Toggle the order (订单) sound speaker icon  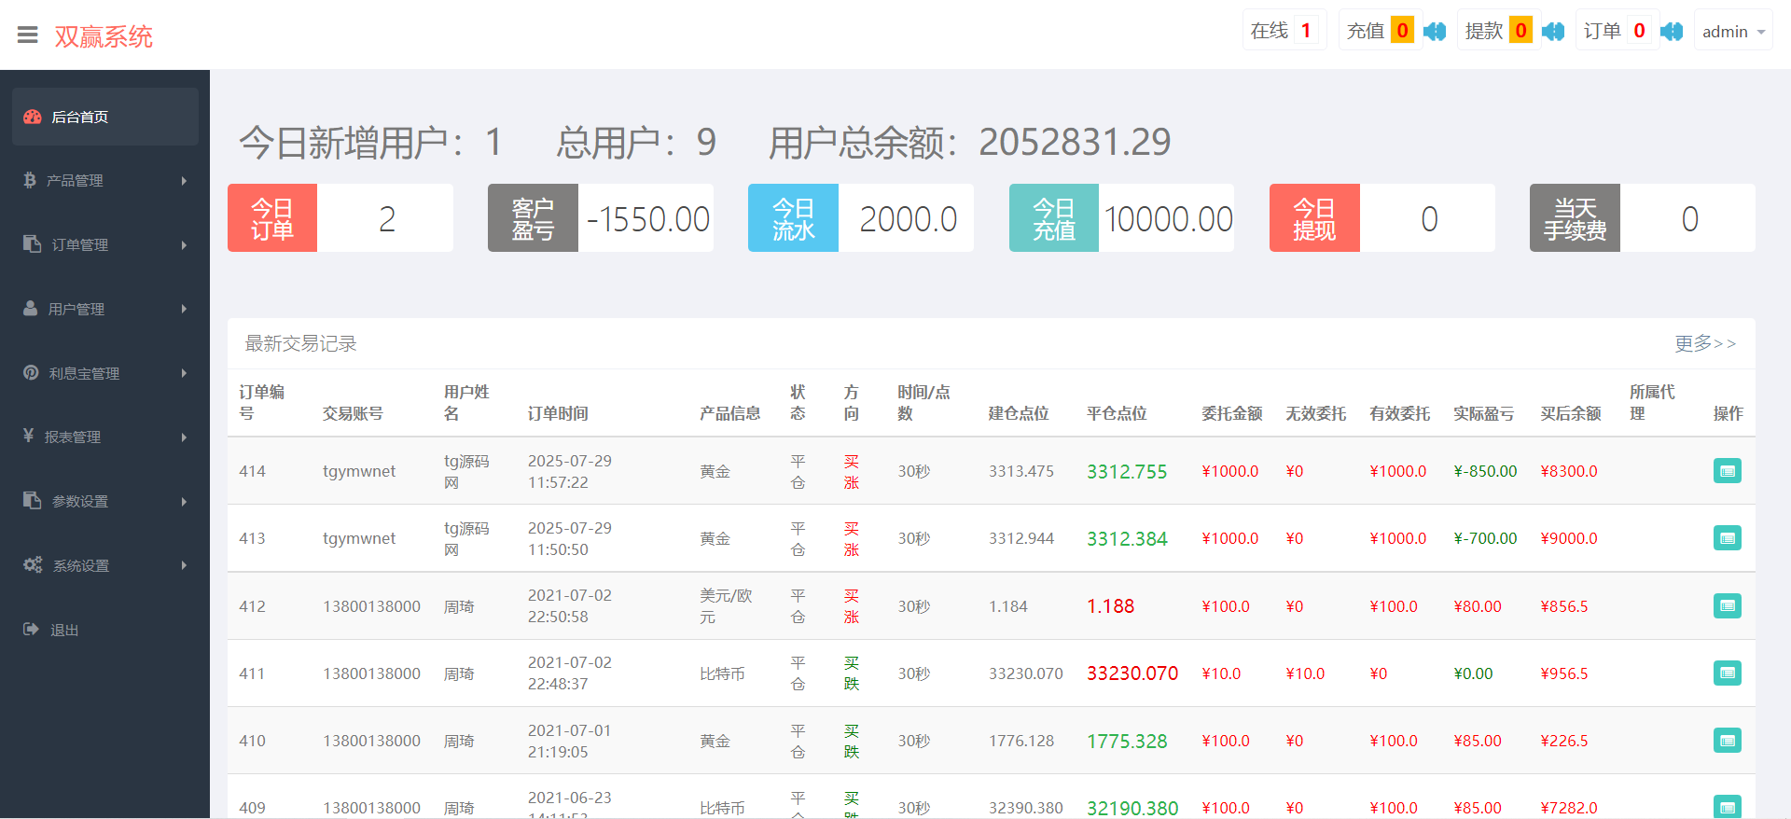pos(1672,32)
